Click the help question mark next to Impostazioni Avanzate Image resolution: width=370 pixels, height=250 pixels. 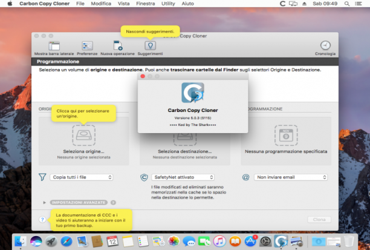pyautogui.click(x=113, y=203)
